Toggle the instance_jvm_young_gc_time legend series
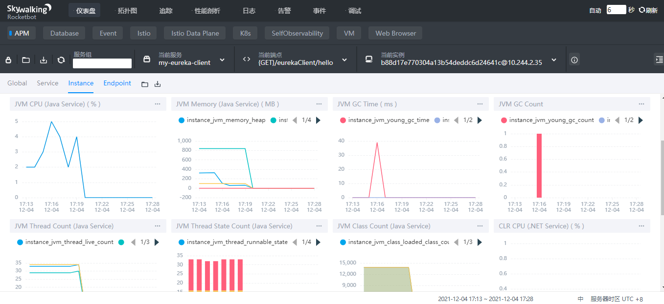This screenshot has height=304, width=664. point(385,120)
